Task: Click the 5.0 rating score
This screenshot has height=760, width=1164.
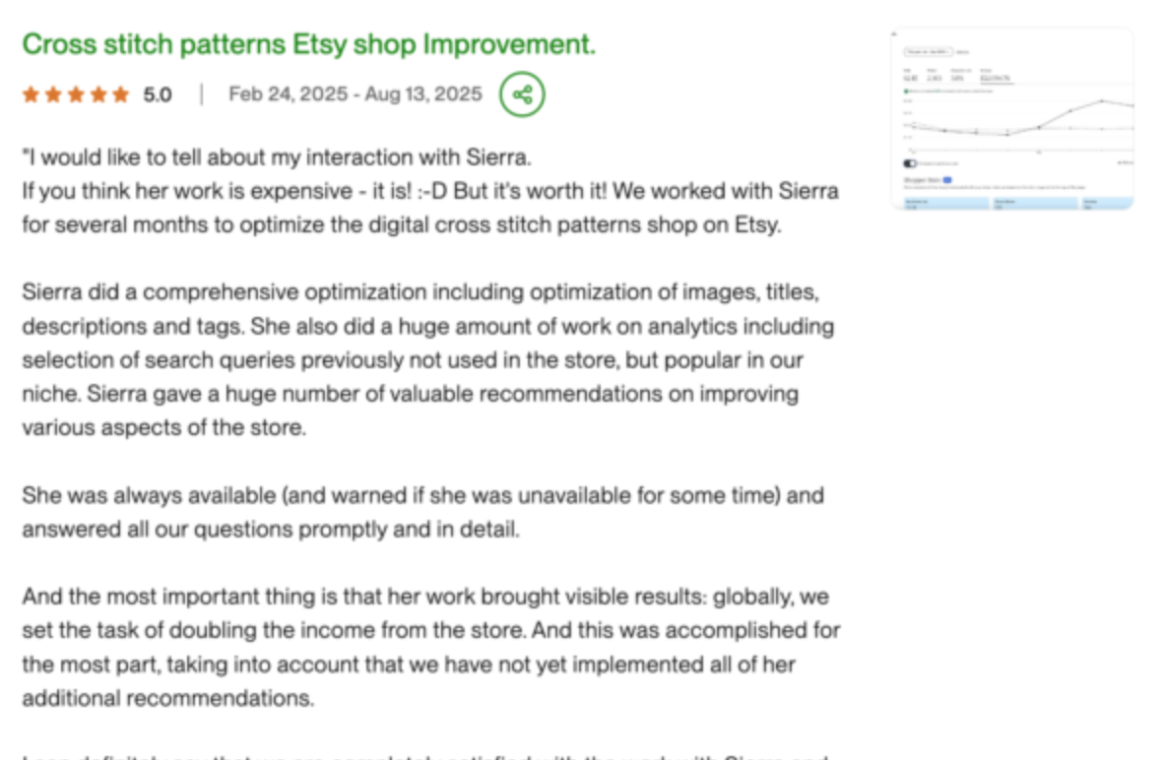Action: click(x=158, y=95)
